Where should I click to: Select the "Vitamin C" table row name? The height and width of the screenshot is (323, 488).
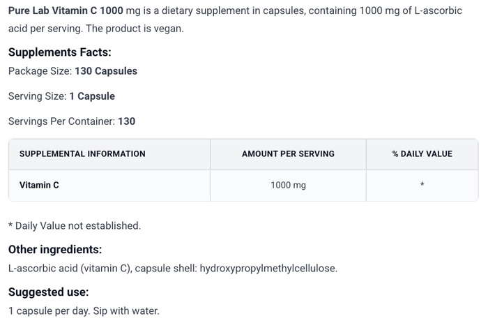(x=39, y=186)
